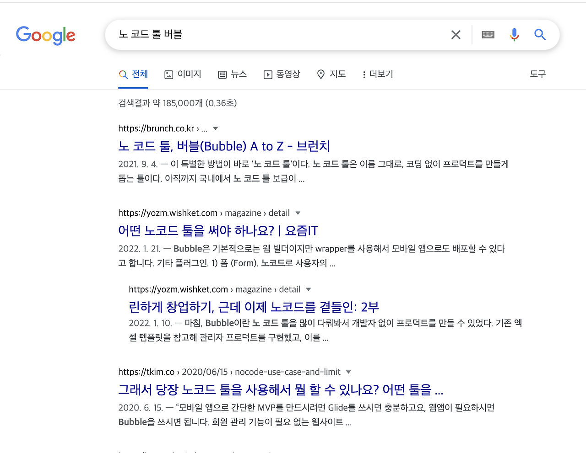The height and width of the screenshot is (453, 586).
Task: Expand the dropdown arrow next to the tkim.co URL
Action: point(349,372)
